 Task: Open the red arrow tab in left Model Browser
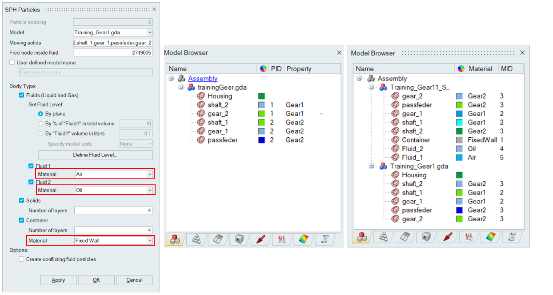coord(260,239)
